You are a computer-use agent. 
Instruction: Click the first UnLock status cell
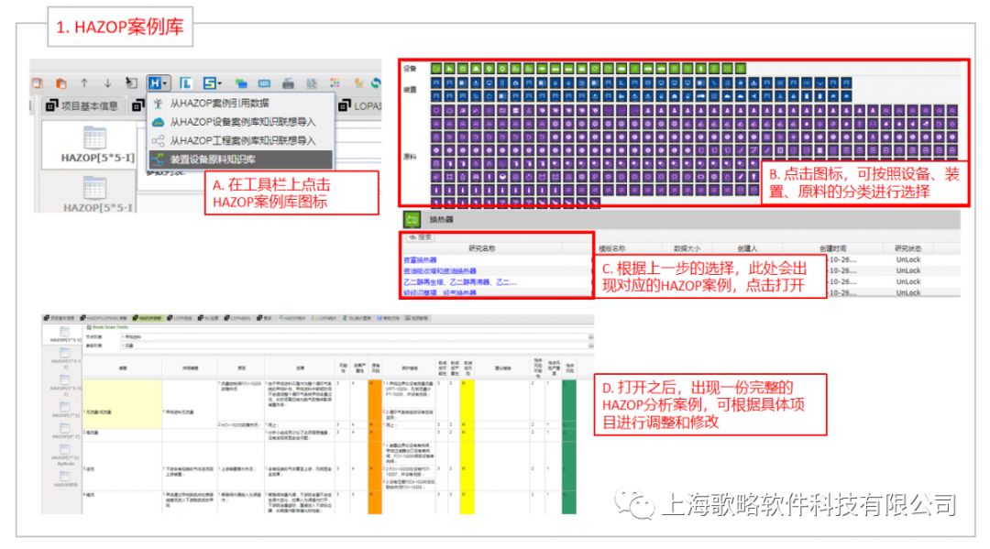pyautogui.click(x=907, y=260)
